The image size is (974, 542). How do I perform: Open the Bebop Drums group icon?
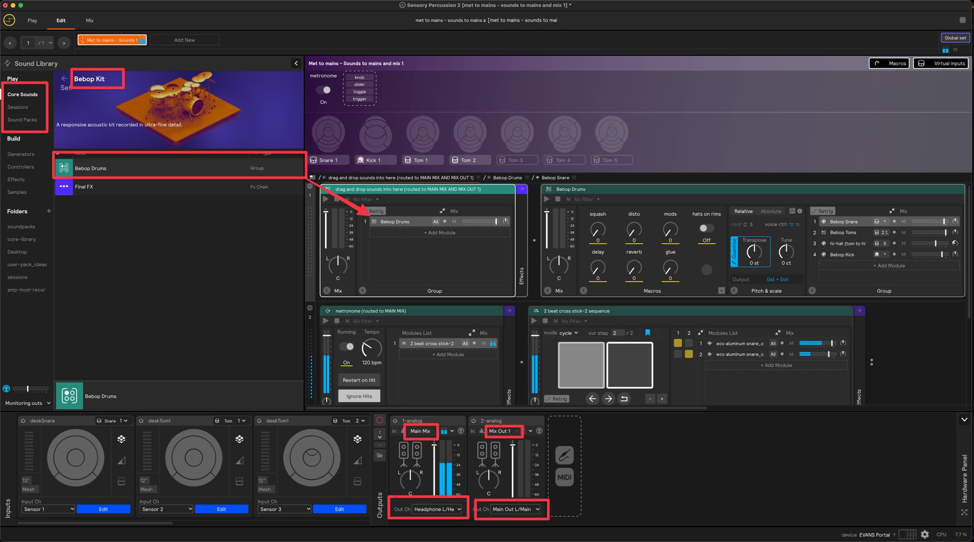64,168
